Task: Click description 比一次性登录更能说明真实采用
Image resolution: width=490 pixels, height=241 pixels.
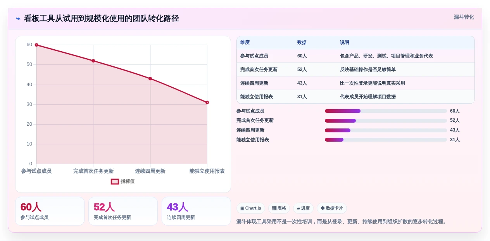Action: [373, 83]
